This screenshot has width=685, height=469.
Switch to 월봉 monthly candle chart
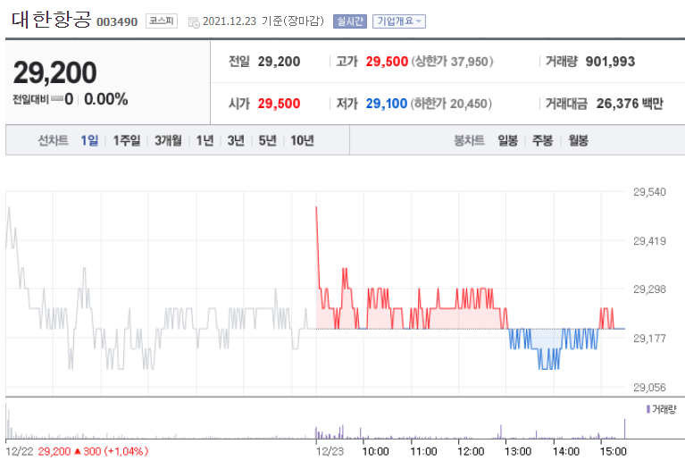[x=578, y=140]
